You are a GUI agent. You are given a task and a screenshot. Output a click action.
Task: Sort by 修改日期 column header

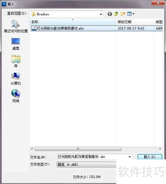(x=135, y=22)
